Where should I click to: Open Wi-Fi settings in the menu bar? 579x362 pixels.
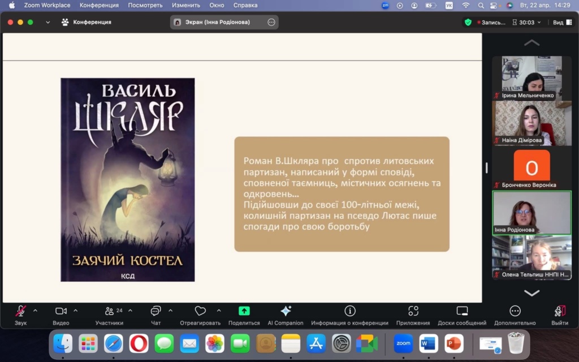tap(466, 5)
